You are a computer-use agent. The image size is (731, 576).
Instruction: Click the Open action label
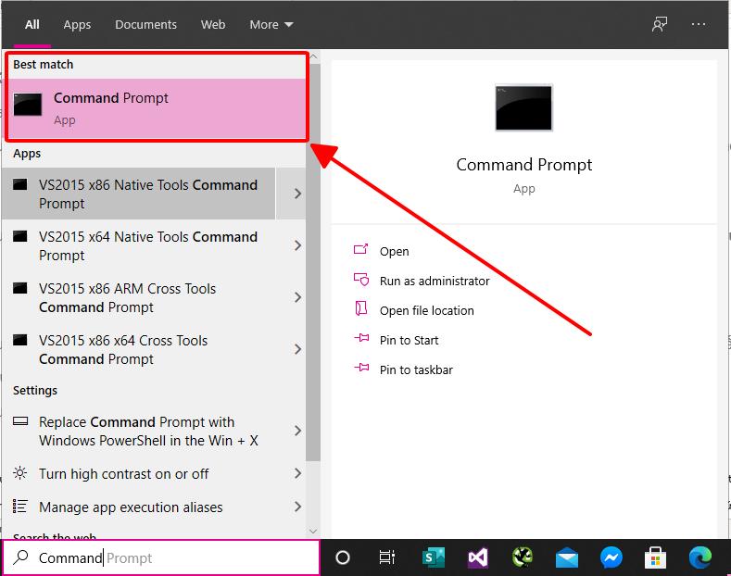coord(394,251)
